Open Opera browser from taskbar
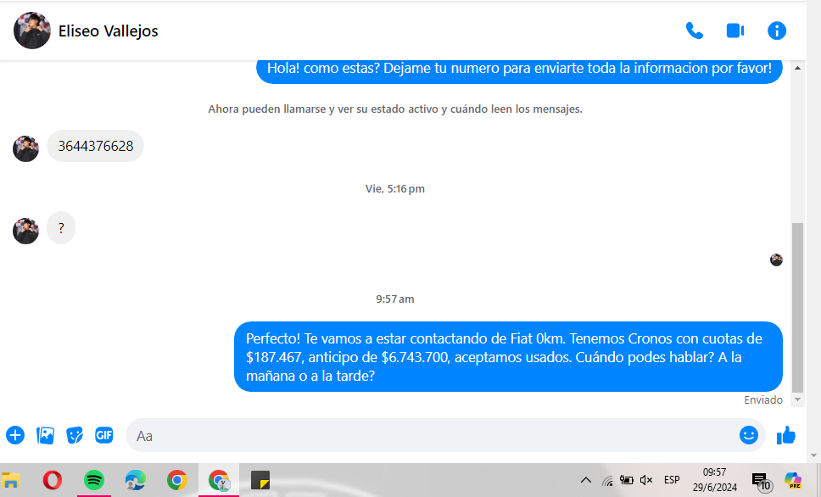Viewport: 821px width, 497px height. 53,480
